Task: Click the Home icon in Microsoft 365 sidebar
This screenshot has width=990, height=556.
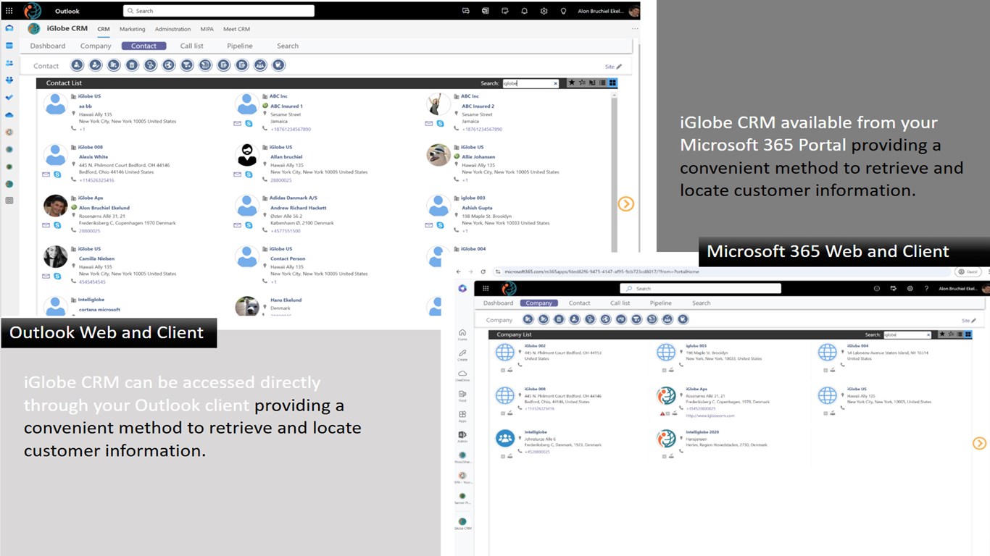Action: (x=462, y=334)
